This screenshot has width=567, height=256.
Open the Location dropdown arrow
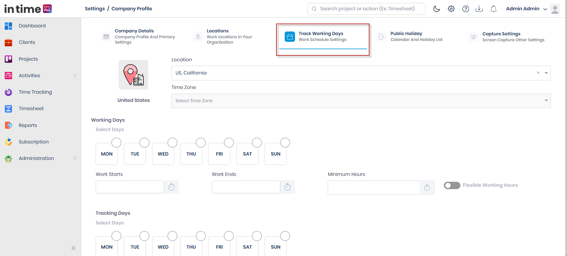[x=546, y=73]
